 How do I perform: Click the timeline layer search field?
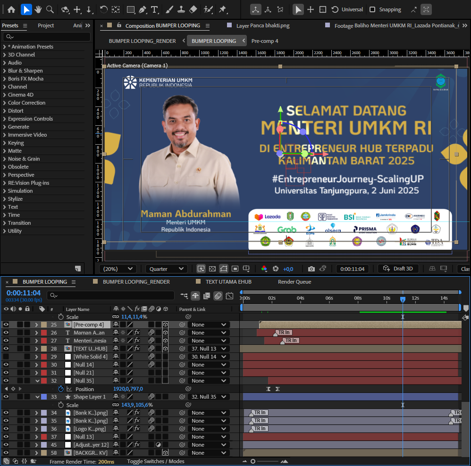click(x=111, y=295)
